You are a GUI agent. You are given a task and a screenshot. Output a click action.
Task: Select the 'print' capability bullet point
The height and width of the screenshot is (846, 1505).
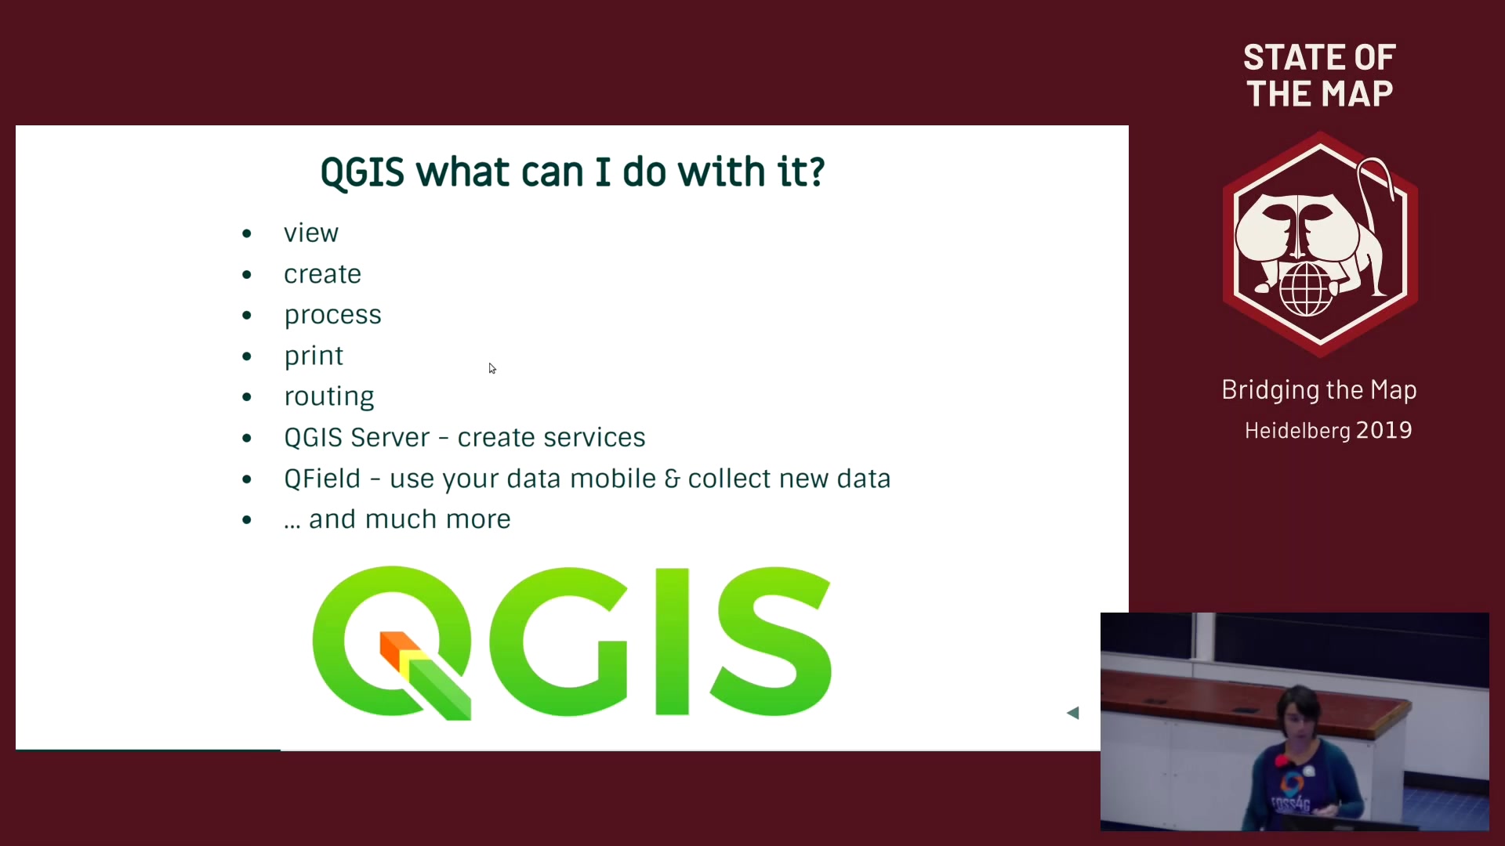314,354
